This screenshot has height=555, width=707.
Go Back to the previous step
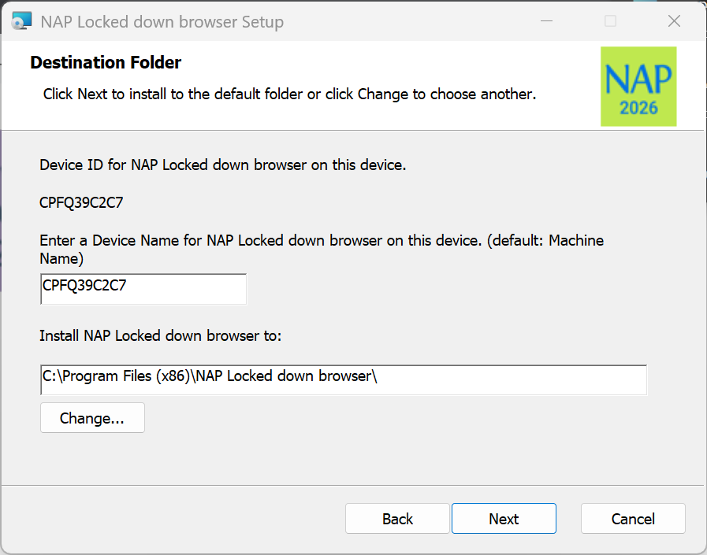tap(397, 519)
